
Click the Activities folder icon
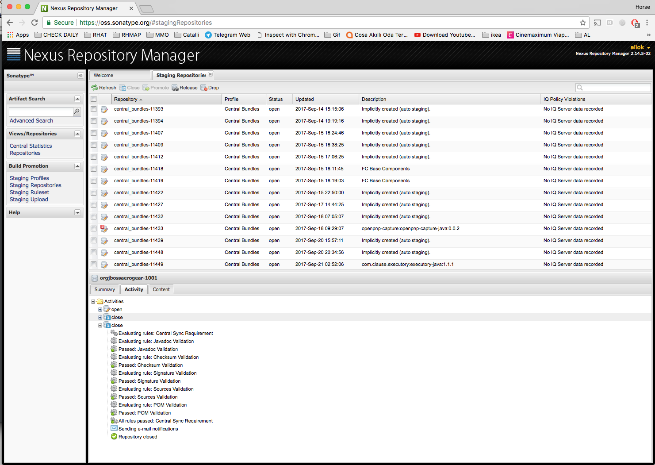(100, 301)
